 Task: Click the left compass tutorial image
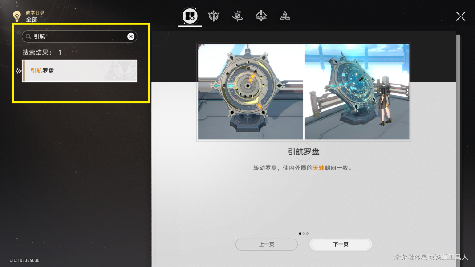tap(251, 92)
